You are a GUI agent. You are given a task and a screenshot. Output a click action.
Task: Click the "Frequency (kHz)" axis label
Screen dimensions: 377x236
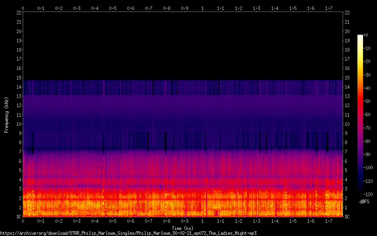click(x=6, y=115)
